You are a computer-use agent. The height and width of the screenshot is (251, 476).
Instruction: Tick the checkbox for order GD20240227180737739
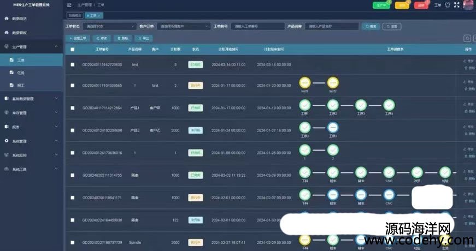72,242
